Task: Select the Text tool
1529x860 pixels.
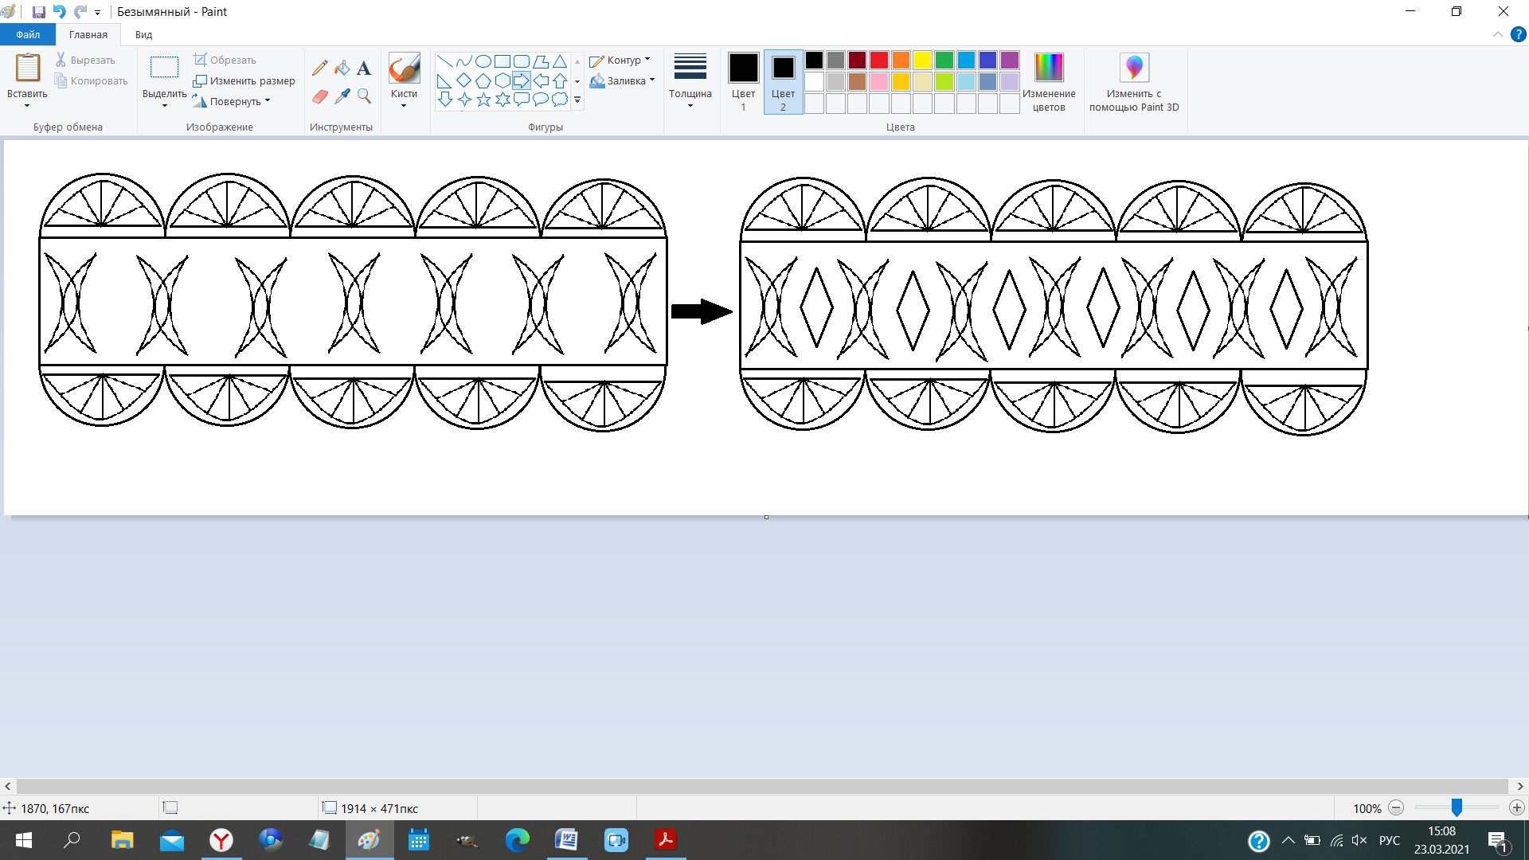Action: click(364, 68)
